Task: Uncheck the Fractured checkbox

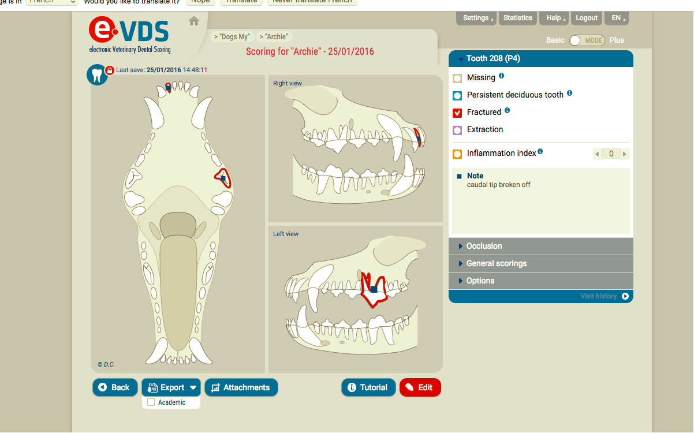Action: click(x=457, y=113)
